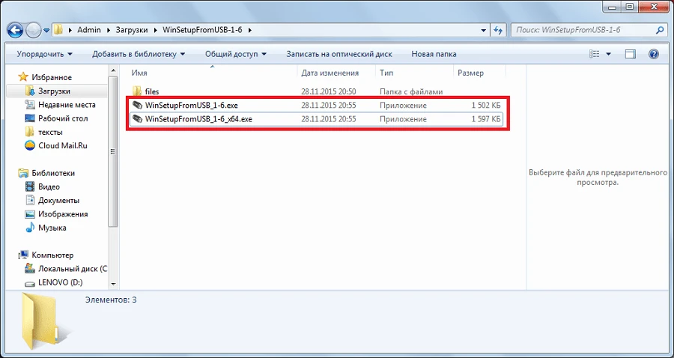Image resolution: width=674 pixels, height=358 pixels.
Task: Click the Музыка note icon
Action: (30, 228)
